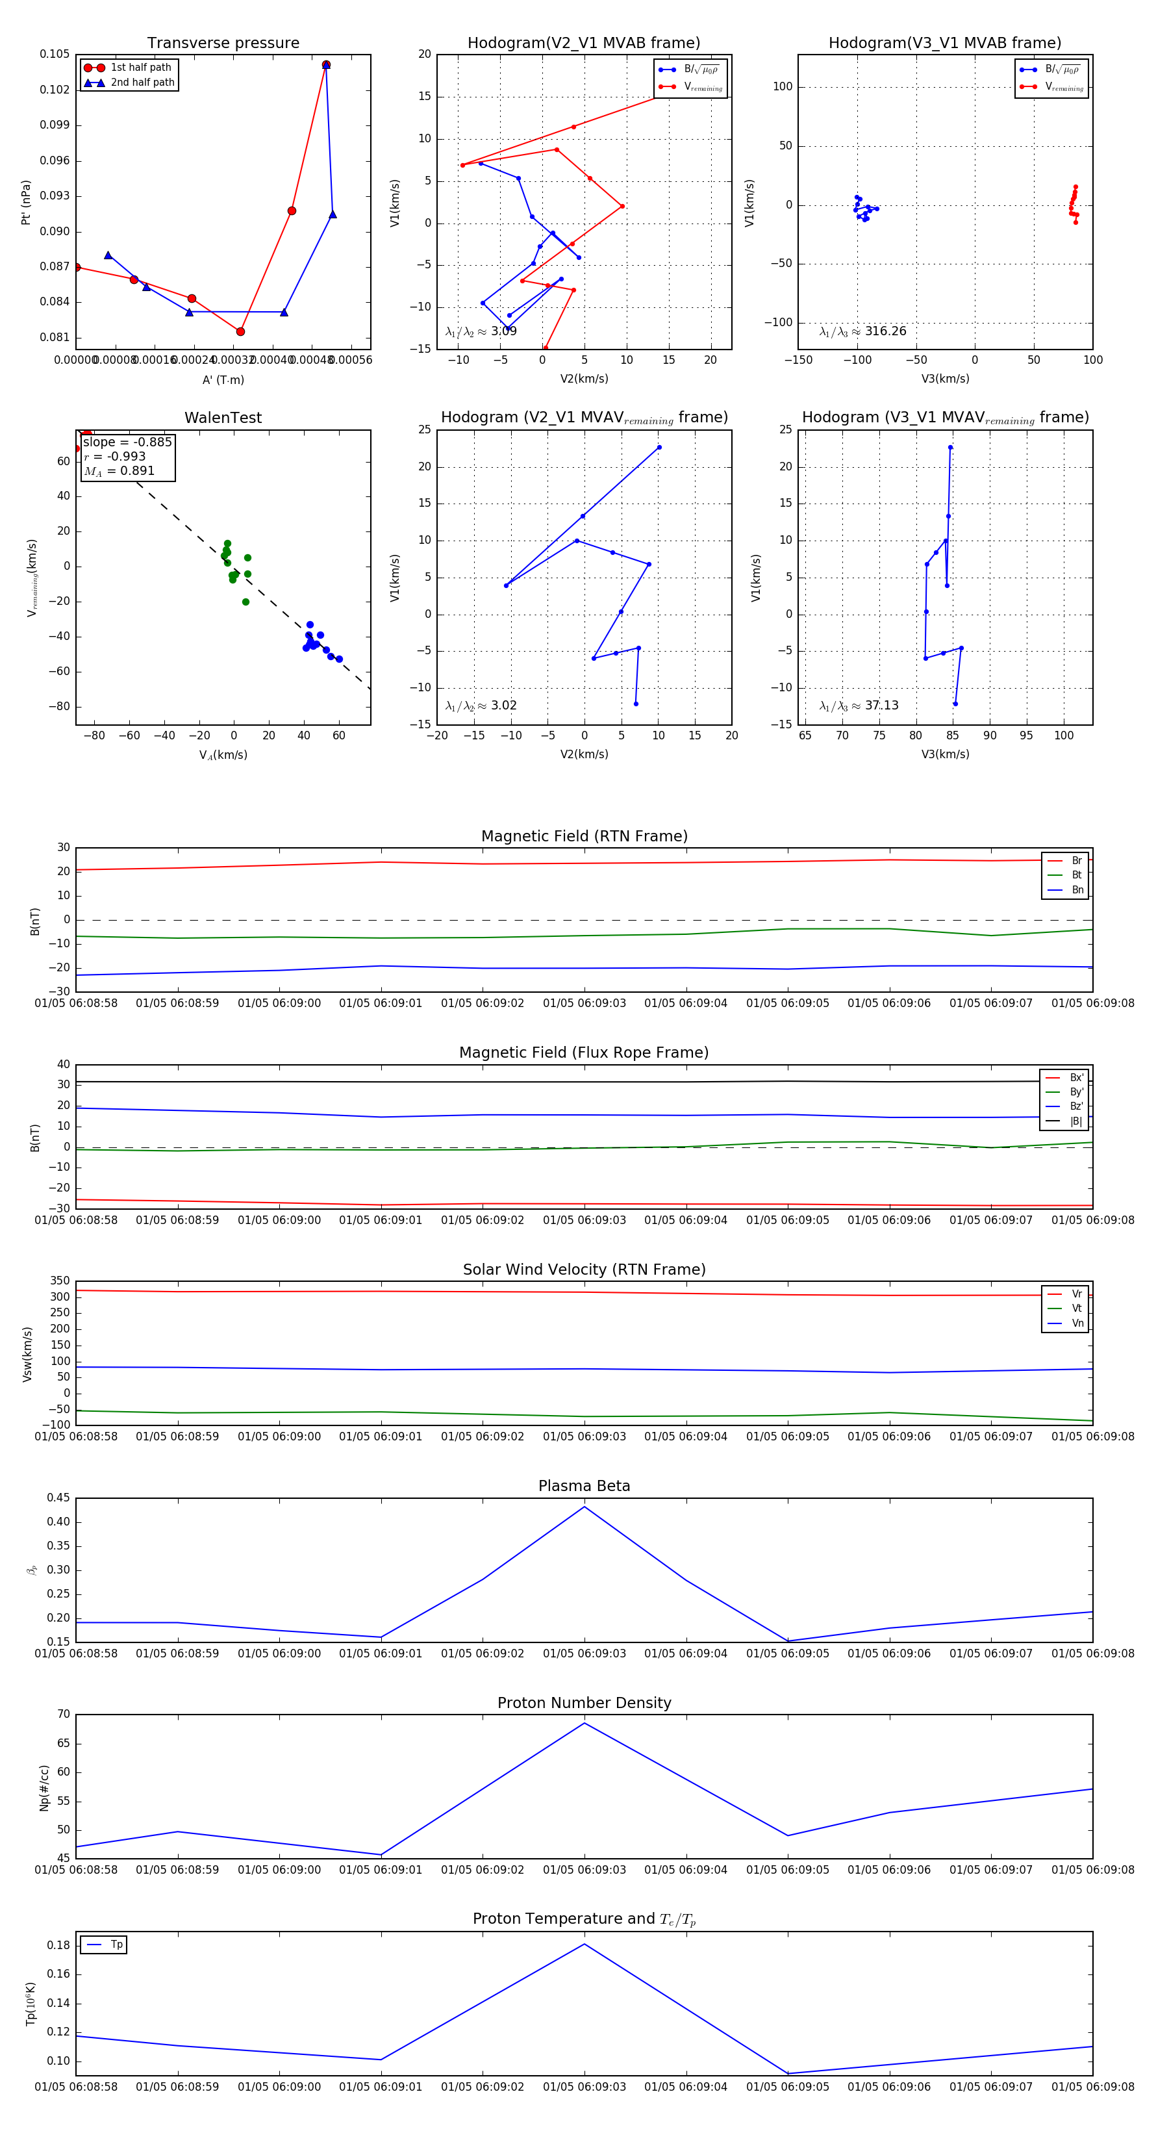This screenshot has width=1169, height=2144.
Task: Click the Vr legend entry in Solar Wind Velocity
Action: point(1065,1294)
